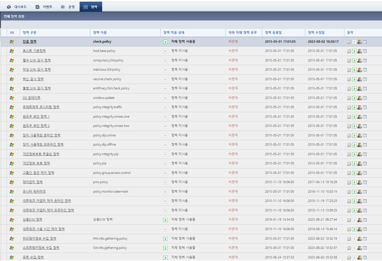Open table icon in 그룹간 접근 제어 정책 row
The height and width of the screenshot is (261, 382).
[x=365, y=173]
